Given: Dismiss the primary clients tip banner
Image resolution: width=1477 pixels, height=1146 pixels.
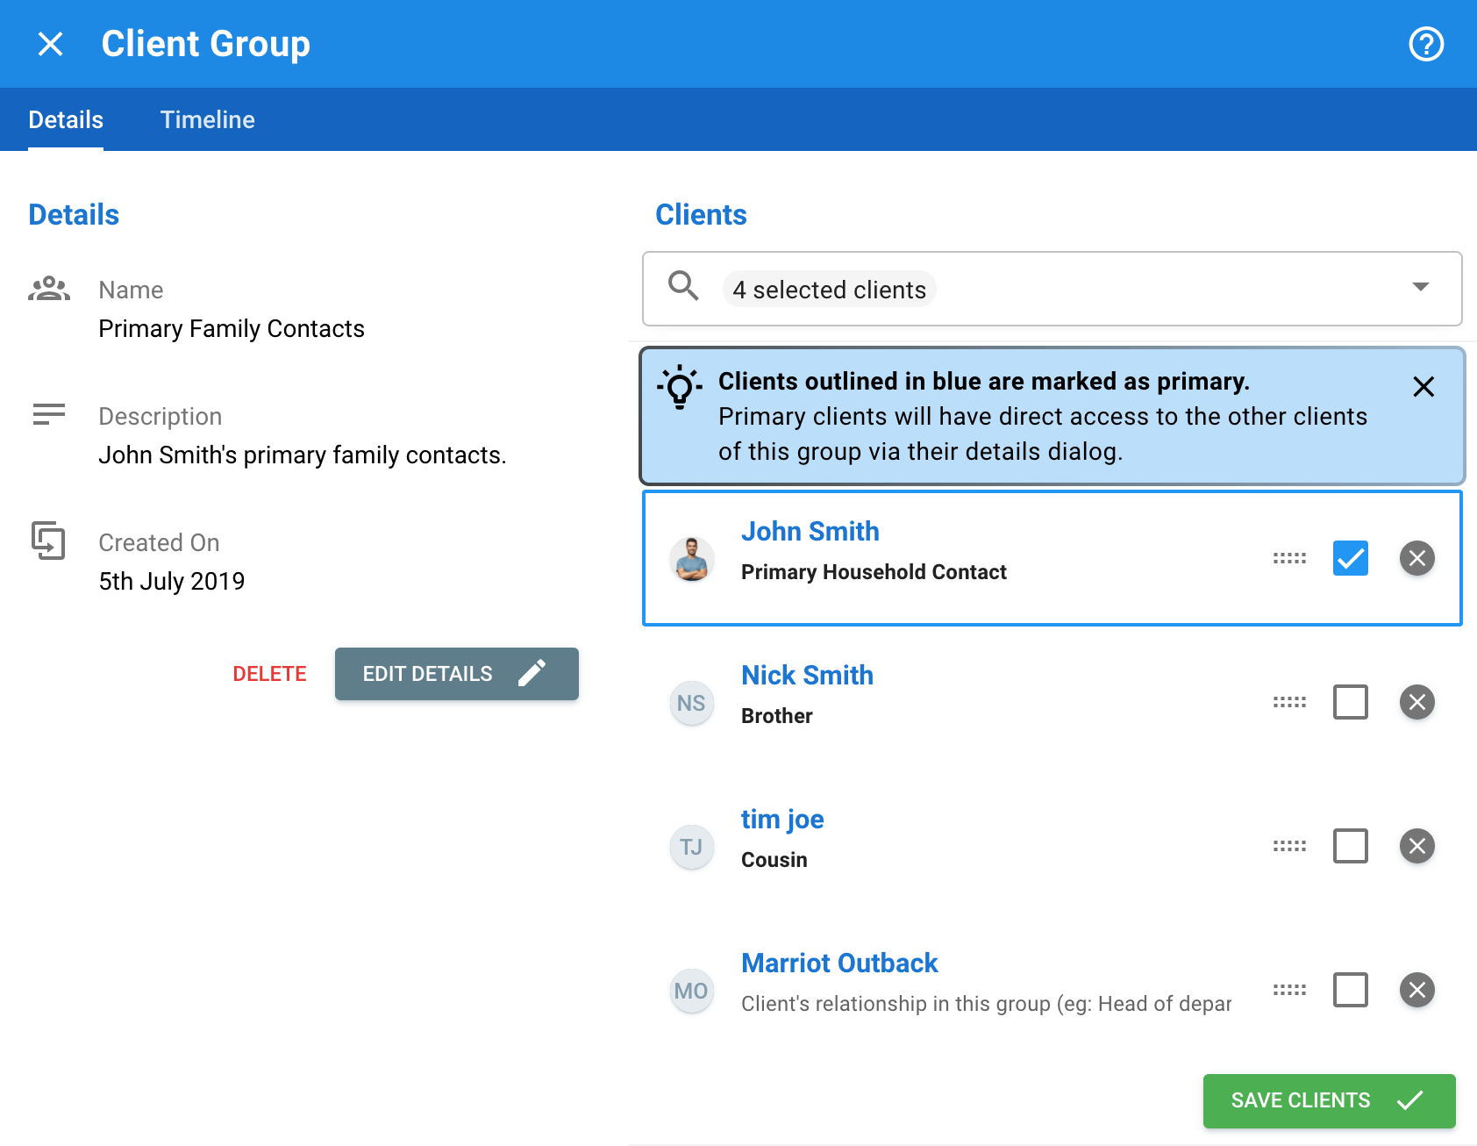Looking at the screenshot, I should pyautogui.click(x=1423, y=386).
